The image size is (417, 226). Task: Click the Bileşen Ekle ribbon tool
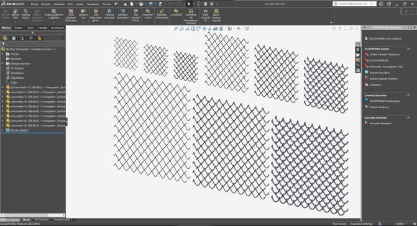(x=16, y=14)
